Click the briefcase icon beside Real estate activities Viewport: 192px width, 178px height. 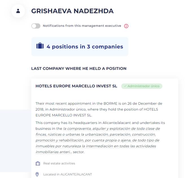[38, 164]
